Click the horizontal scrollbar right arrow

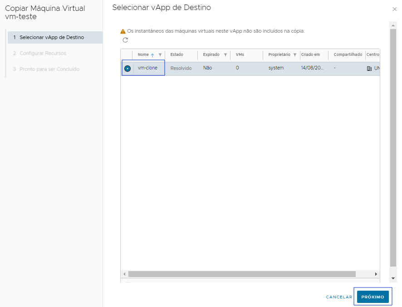376,274
